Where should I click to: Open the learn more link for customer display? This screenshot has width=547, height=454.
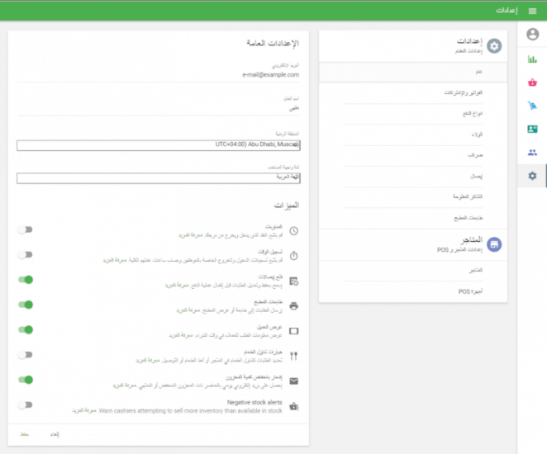(181, 335)
